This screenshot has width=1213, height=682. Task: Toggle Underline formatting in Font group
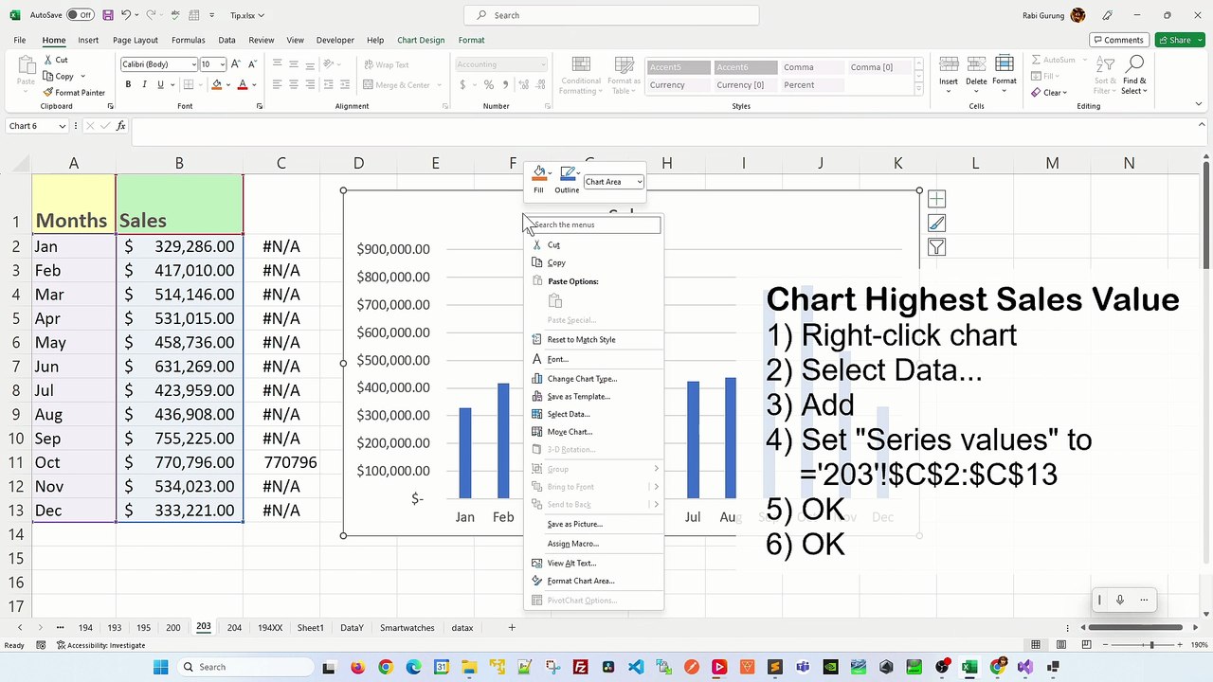(x=160, y=84)
